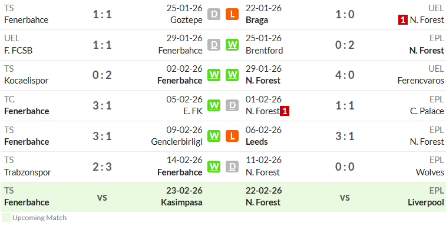
Task: Open the 4:0 score of N. Forest vs Ferencvaros
Action: [x=345, y=75]
